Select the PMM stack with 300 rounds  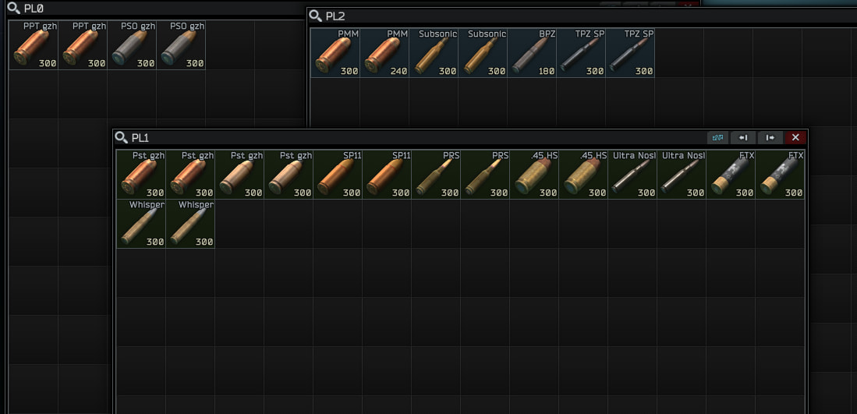[335, 53]
